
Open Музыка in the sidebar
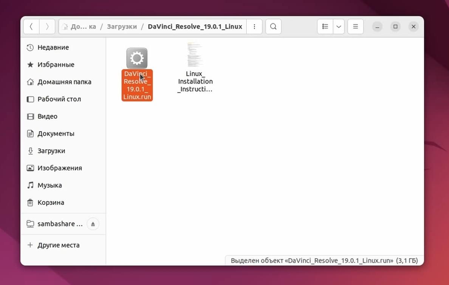point(63,185)
